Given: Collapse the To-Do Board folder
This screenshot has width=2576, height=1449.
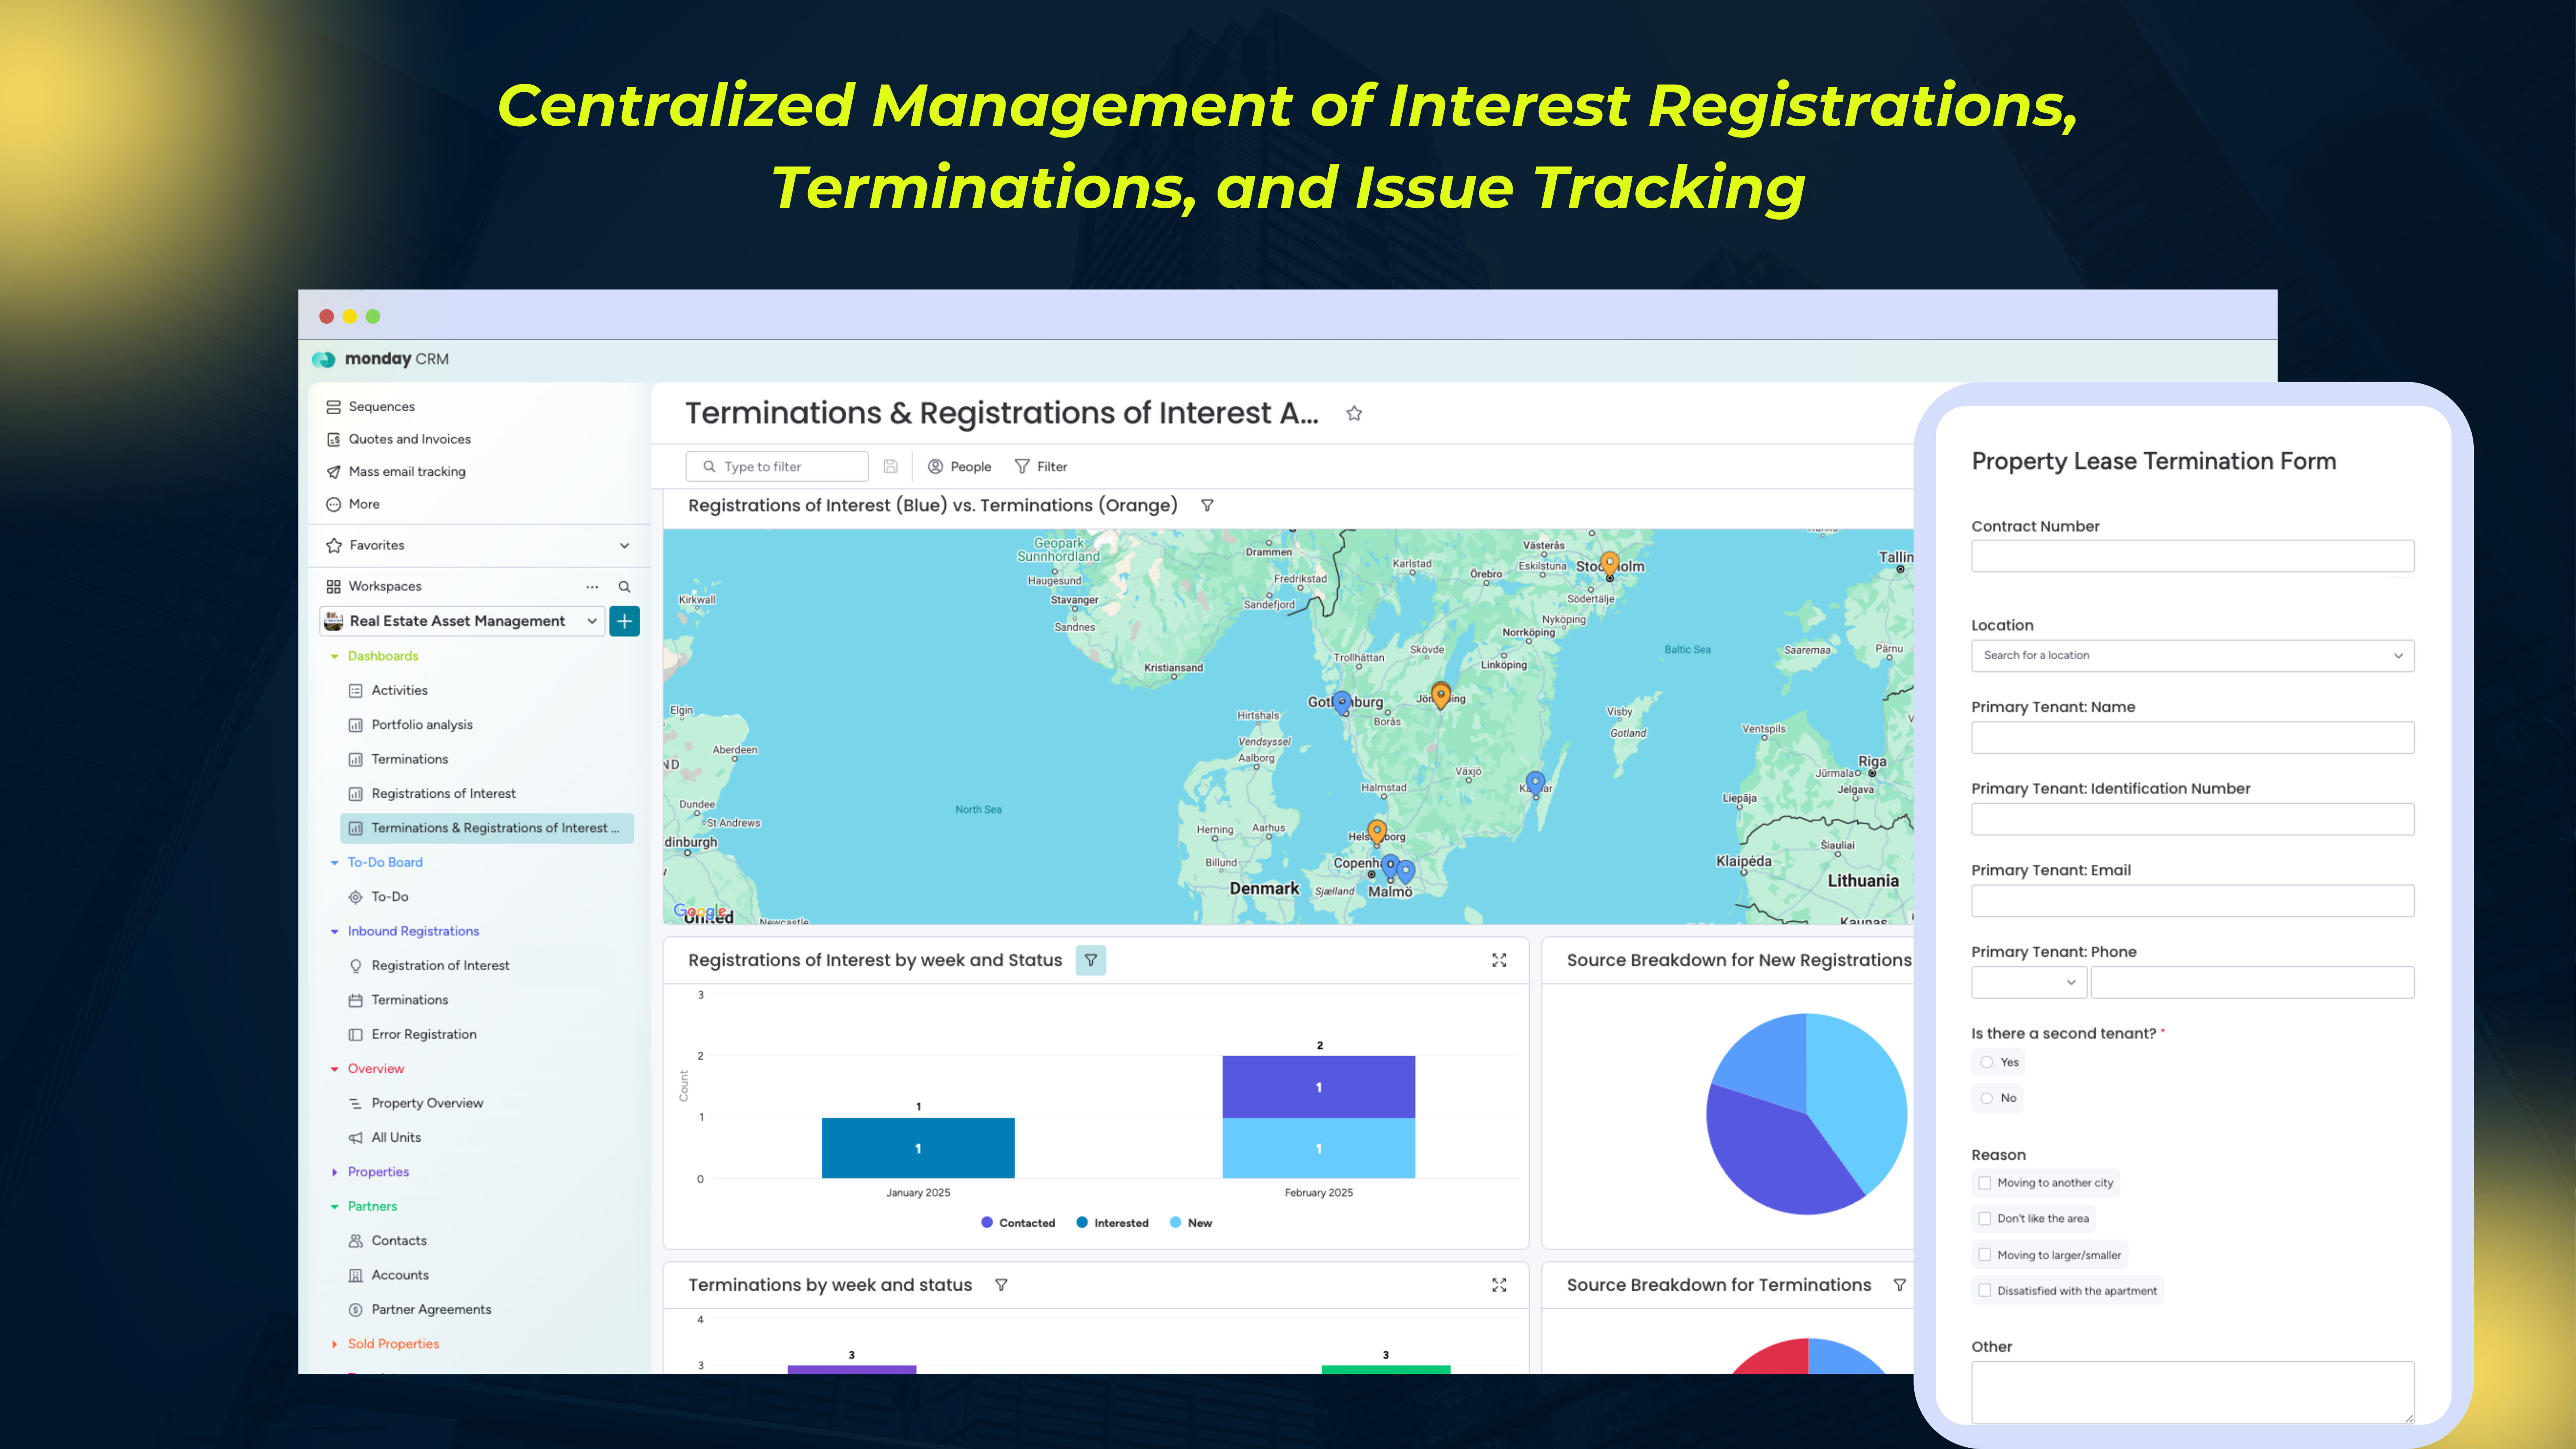Looking at the screenshot, I should coord(334,863).
